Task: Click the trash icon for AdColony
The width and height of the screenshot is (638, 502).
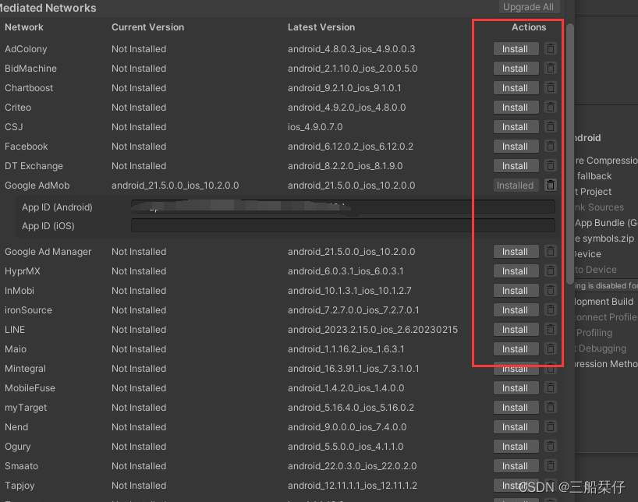Action: 551,49
